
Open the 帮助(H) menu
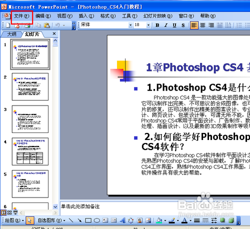point(208,16)
